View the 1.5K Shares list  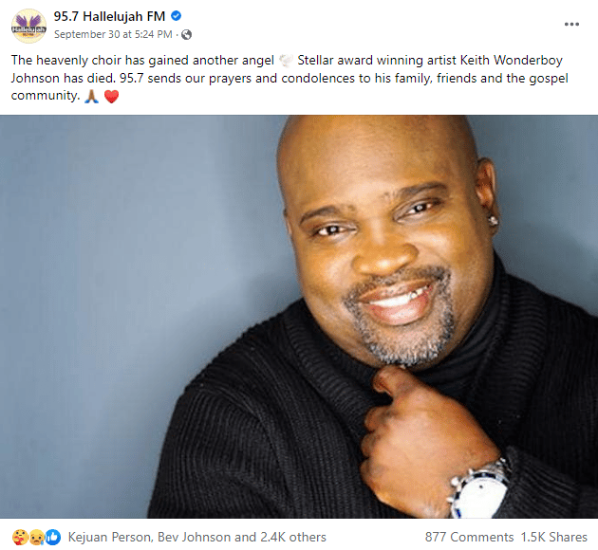554,537
